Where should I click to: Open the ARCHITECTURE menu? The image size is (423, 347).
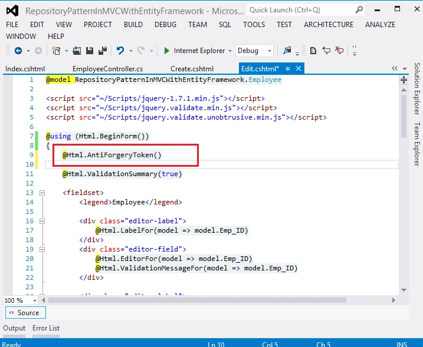pos(329,25)
